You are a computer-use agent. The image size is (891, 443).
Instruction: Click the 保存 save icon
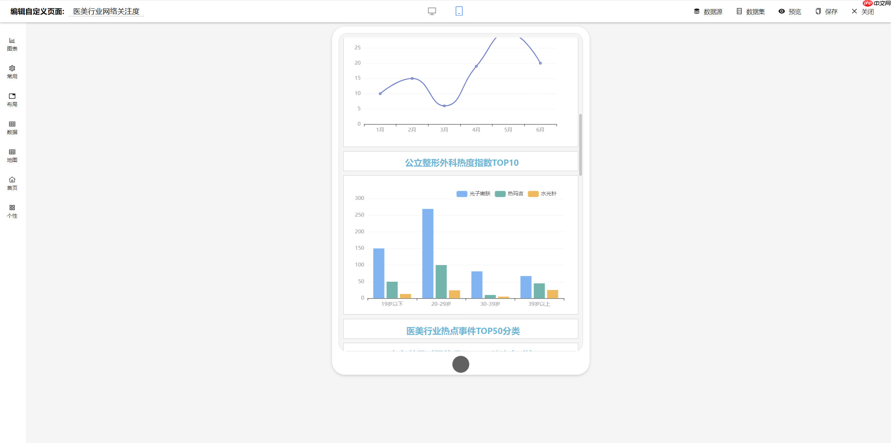pyautogui.click(x=826, y=11)
